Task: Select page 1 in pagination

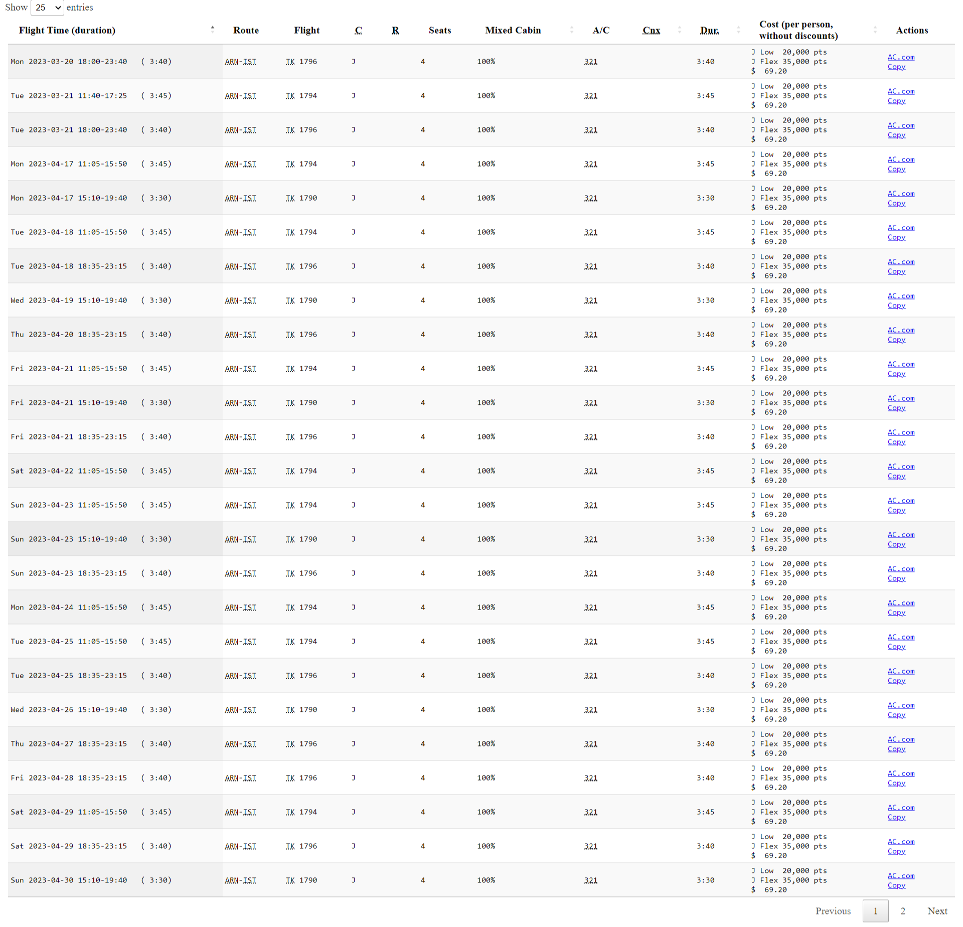Action: pyautogui.click(x=876, y=911)
